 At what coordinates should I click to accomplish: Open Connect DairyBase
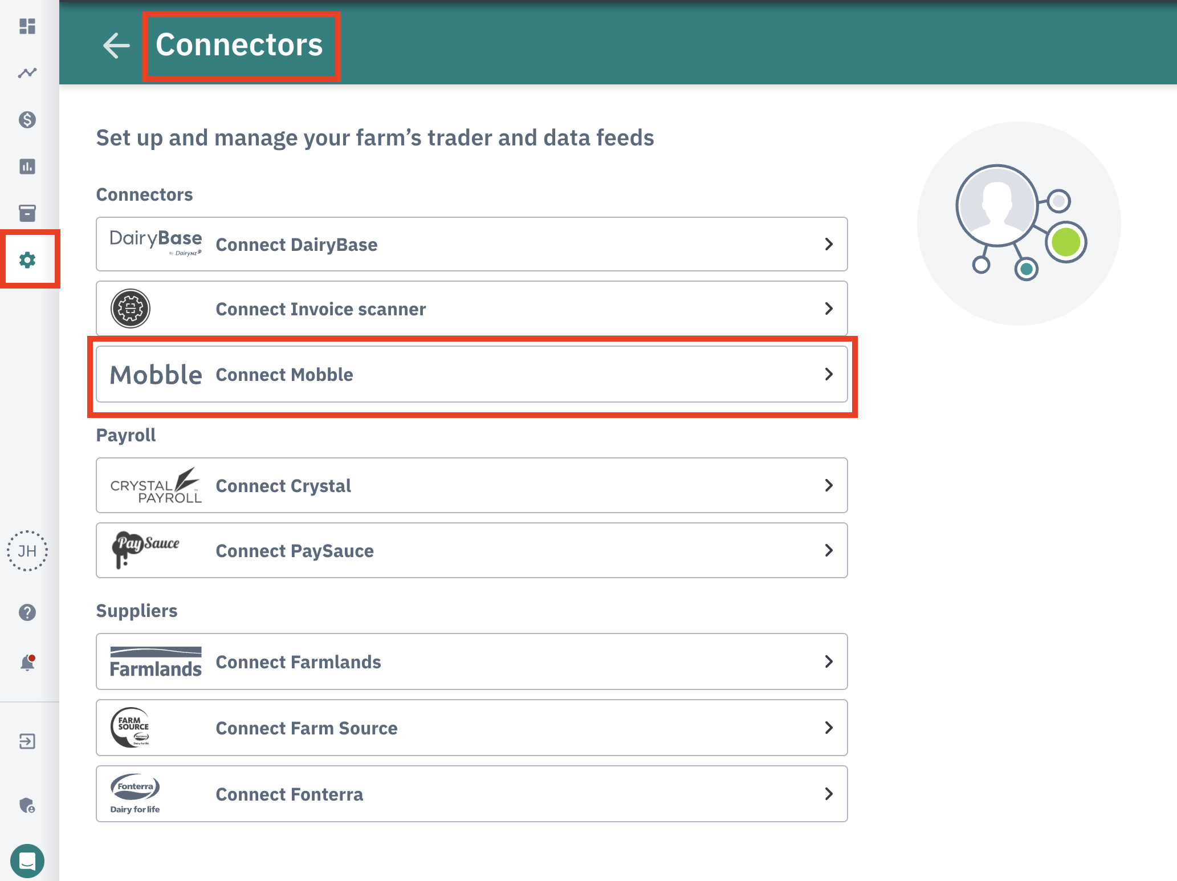click(472, 244)
